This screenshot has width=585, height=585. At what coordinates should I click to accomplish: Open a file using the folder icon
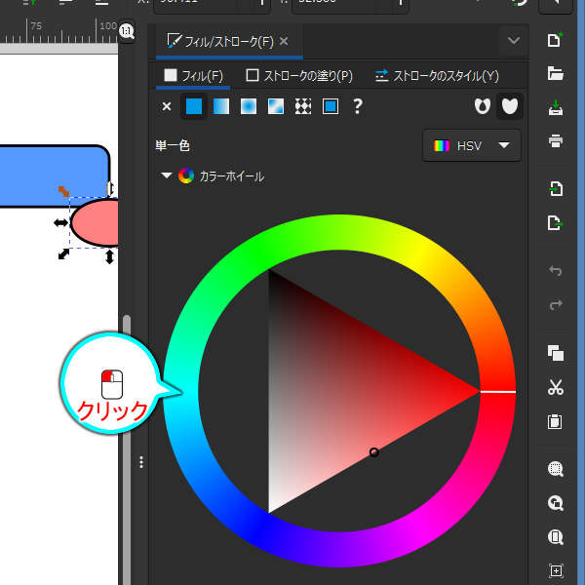(x=555, y=73)
